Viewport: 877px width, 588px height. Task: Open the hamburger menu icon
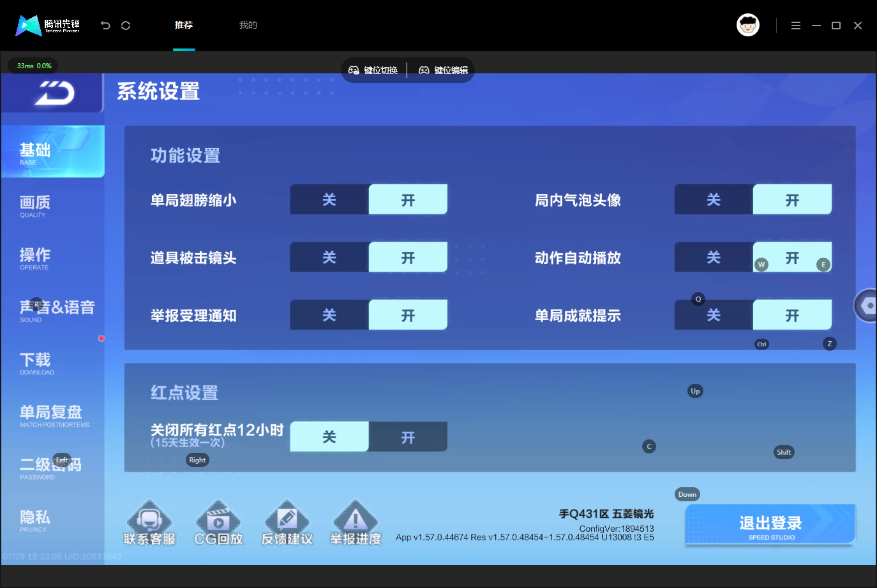796,26
